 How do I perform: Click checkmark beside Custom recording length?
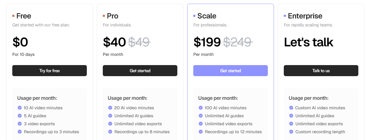pyautogui.click(x=291, y=132)
